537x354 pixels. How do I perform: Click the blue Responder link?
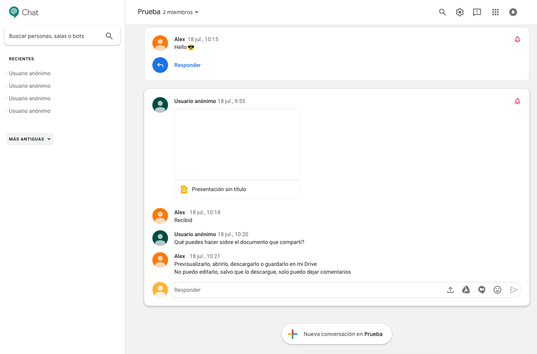point(187,65)
